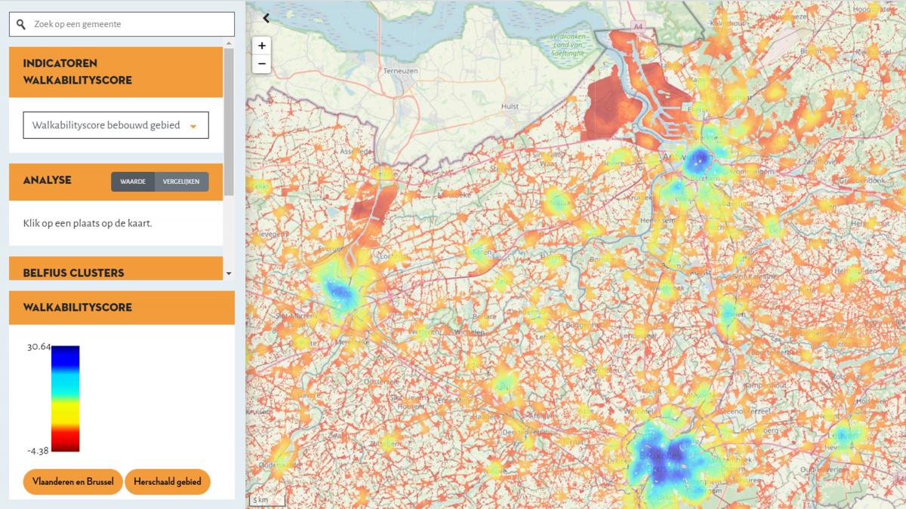Select the WAARDE analysis mode
Image resolution: width=906 pixels, height=509 pixels.
coord(133,182)
